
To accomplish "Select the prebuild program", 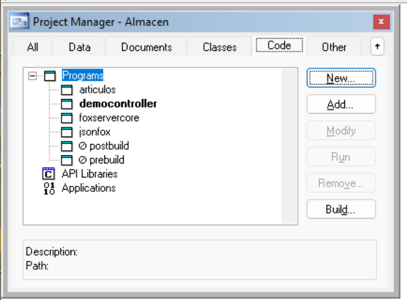I will tap(107, 160).
